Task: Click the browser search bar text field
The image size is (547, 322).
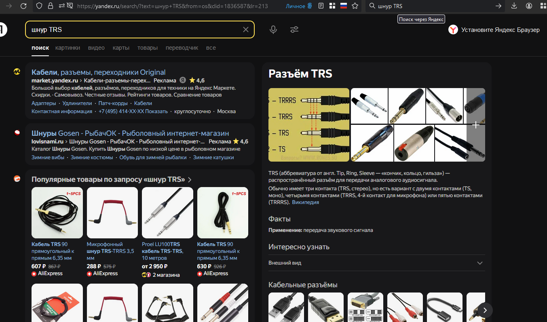Action: coord(435,6)
